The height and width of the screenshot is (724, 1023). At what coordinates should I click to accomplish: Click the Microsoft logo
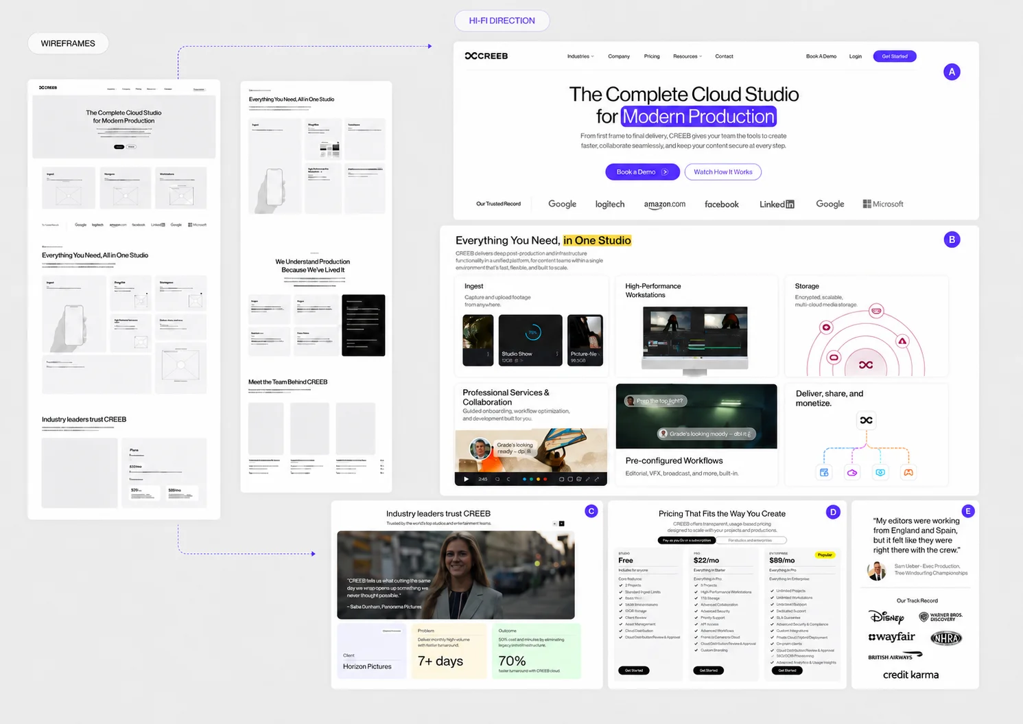(x=883, y=204)
